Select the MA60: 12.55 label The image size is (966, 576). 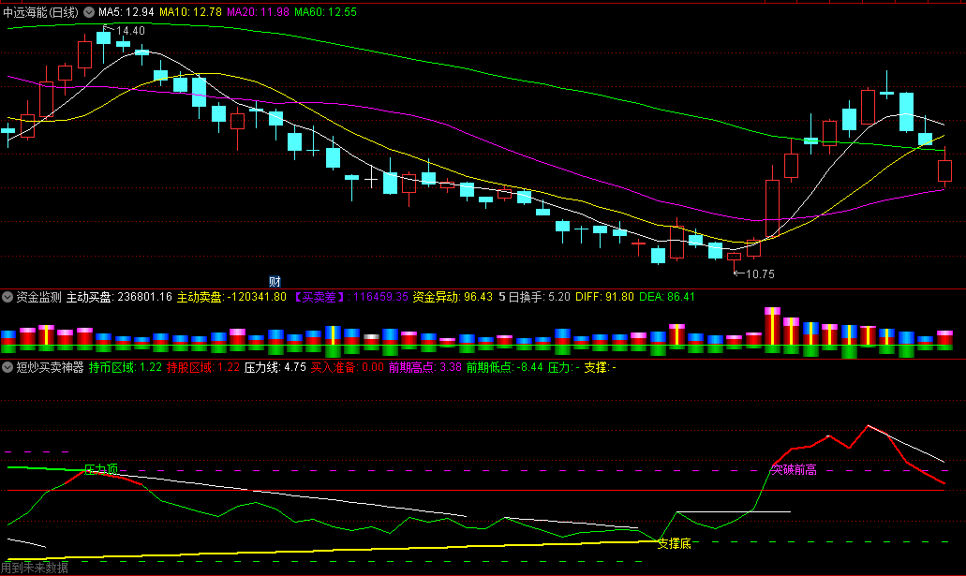click(325, 11)
